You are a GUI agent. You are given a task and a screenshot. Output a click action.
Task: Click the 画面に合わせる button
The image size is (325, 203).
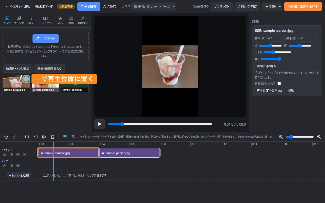click(266, 66)
